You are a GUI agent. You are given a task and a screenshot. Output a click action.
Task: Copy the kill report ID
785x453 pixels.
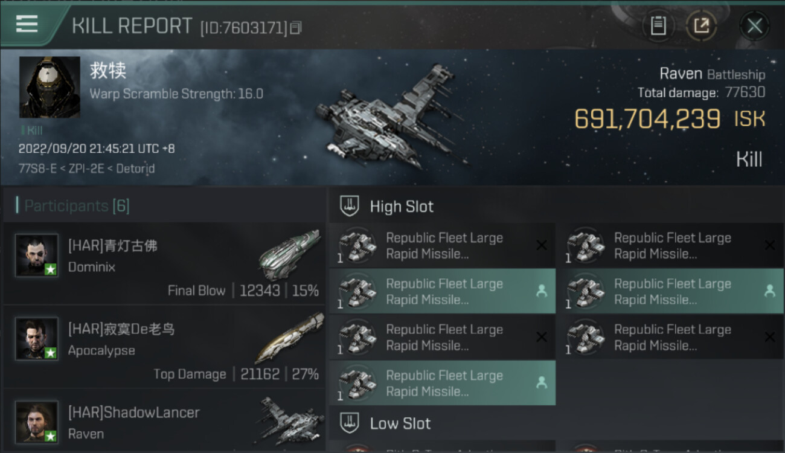[295, 28]
